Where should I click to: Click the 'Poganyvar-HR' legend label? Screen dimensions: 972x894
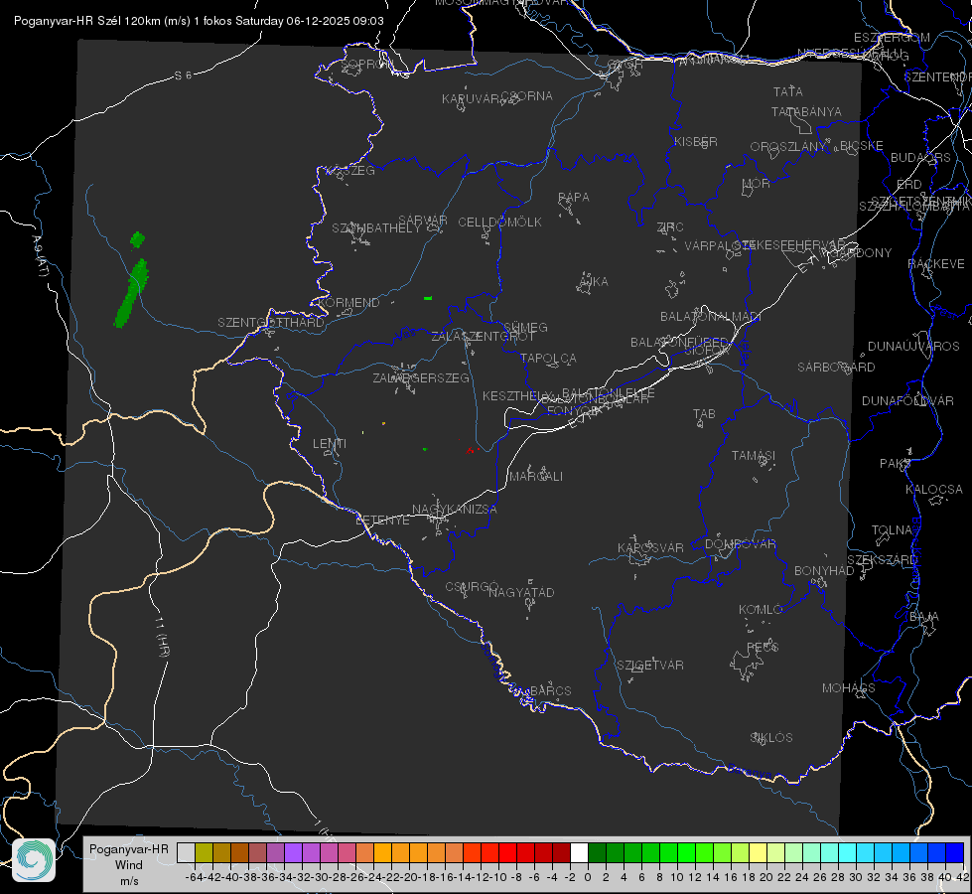click(129, 849)
